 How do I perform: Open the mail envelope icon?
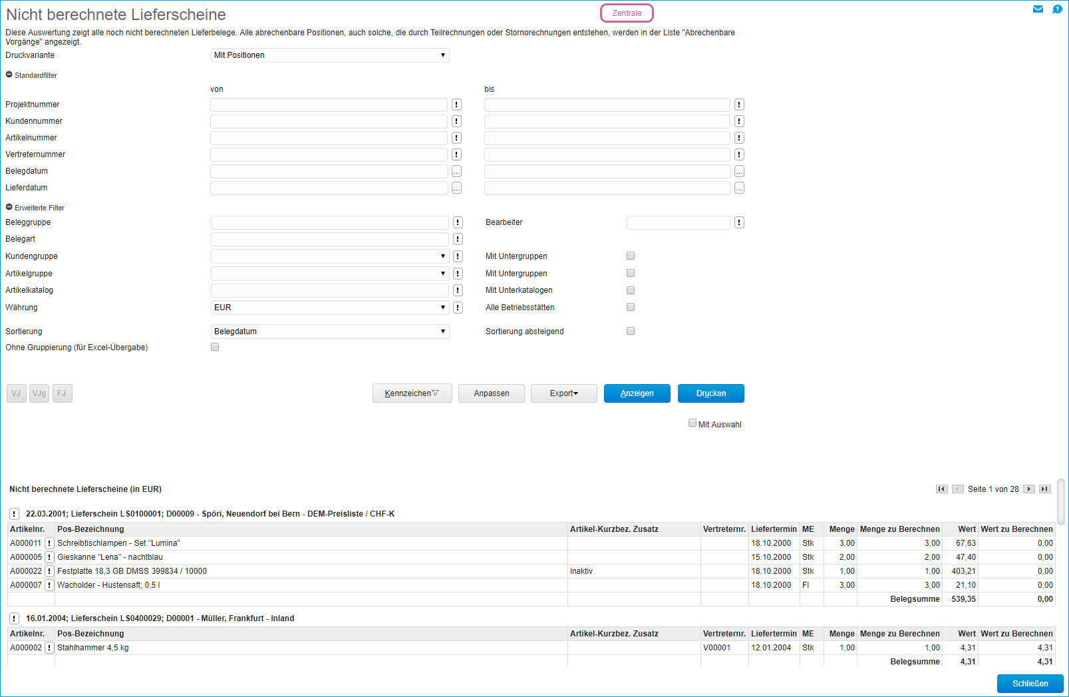(1037, 9)
